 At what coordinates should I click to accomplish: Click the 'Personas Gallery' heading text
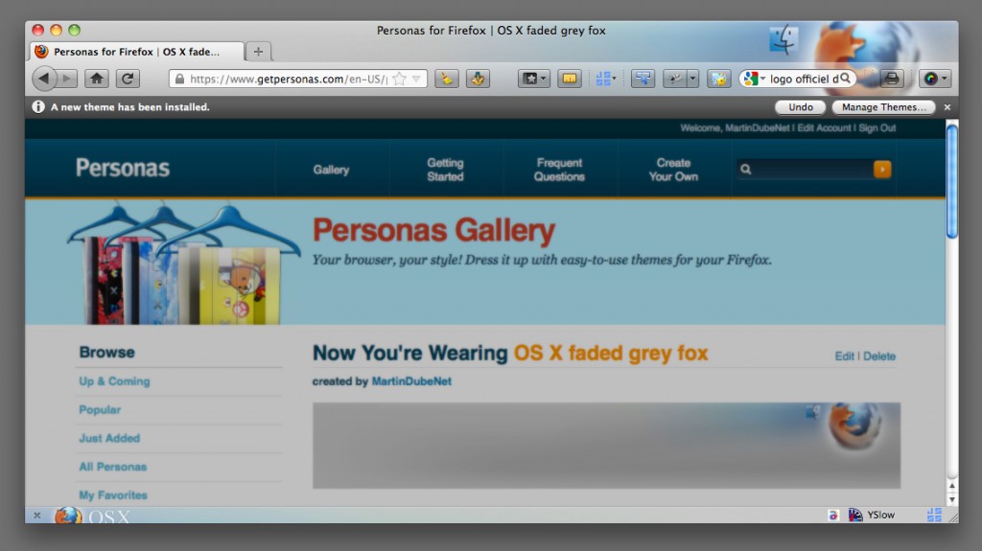434,230
